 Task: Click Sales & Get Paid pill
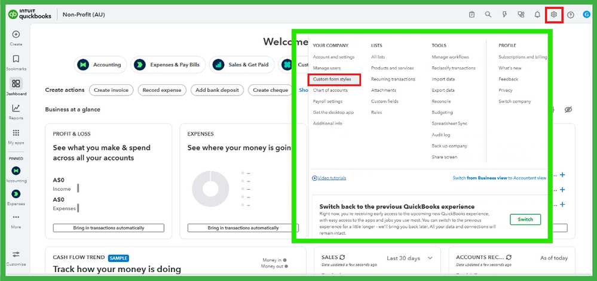[242, 64]
